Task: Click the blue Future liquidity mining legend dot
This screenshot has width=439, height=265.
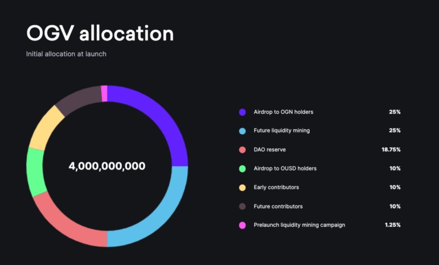Action: pyautogui.click(x=242, y=131)
